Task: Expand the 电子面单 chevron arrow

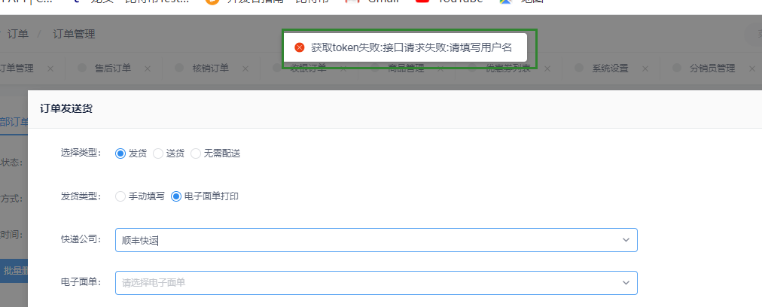Action: click(x=626, y=283)
